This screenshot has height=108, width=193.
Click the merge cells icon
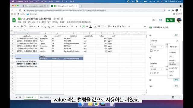(x=103, y=26)
